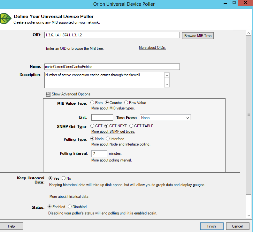Focus the Unit input field
Viewport: 253px width, 232px height.
(102, 117)
